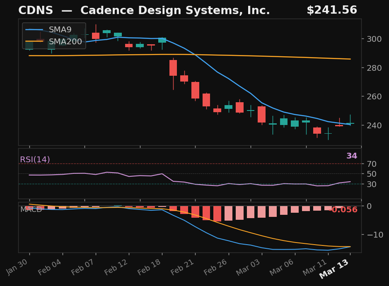Click the MACD −10 axis label
The width and height of the screenshot is (389, 286).
click(x=375, y=234)
